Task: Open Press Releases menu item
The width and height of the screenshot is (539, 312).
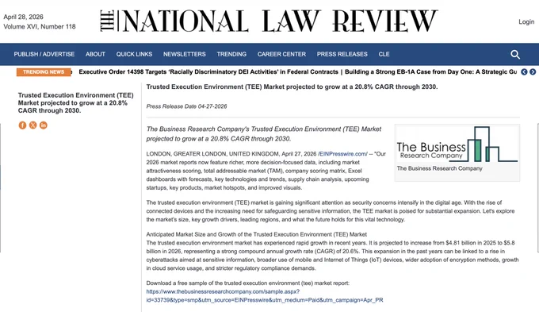Action: [342, 54]
